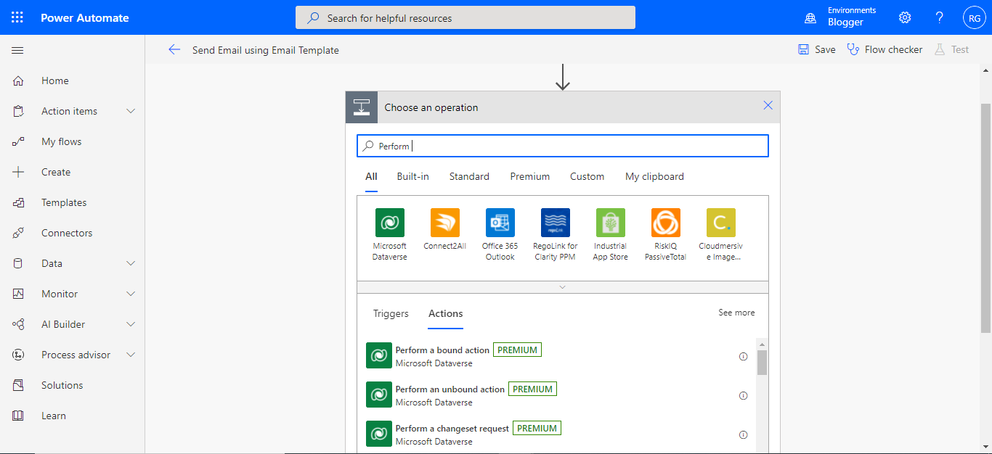992x454 pixels.
Task: Open settings gear in header
Action: [x=905, y=17]
